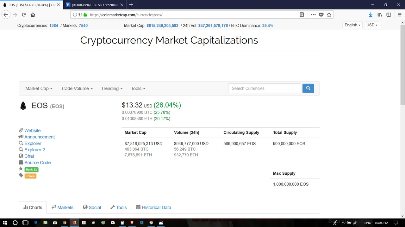Open the browser home page icon
The width and height of the screenshot is (405, 227).
point(33,15)
